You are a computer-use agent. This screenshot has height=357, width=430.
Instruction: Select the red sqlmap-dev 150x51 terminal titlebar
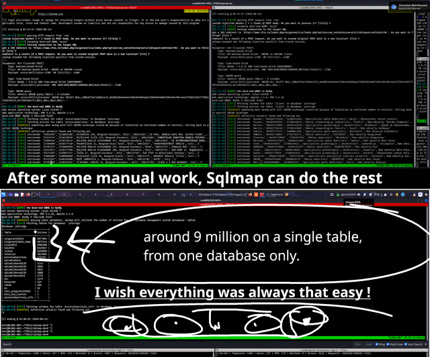pyautogui.click(x=105, y=7)
